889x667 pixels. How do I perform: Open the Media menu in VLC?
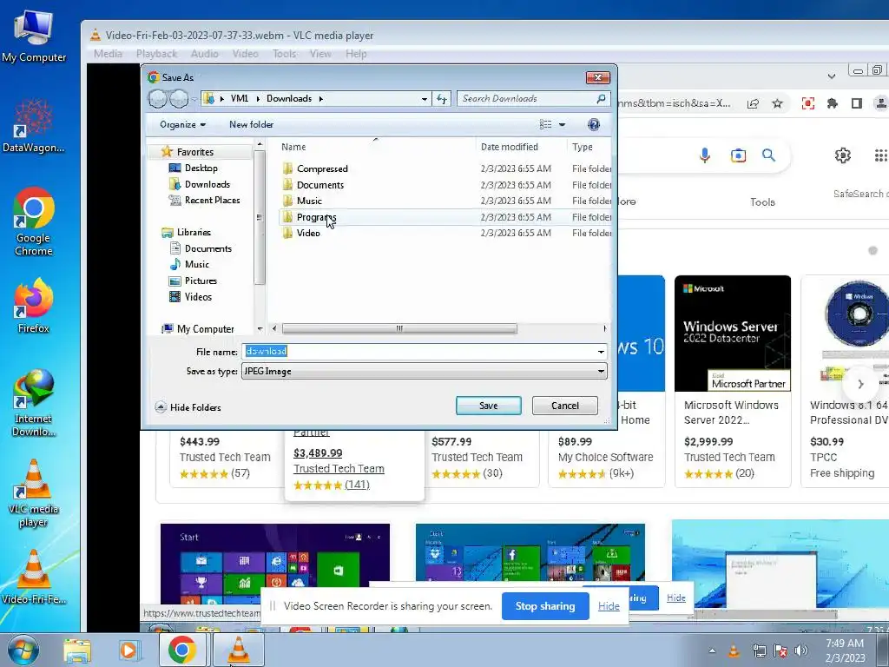[x=108, y=54]
